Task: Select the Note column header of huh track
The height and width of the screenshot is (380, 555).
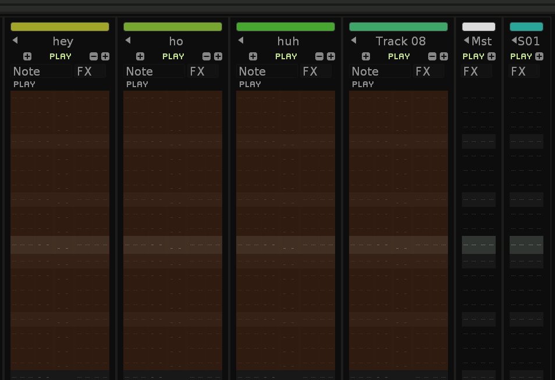Action: coord(252,71)
